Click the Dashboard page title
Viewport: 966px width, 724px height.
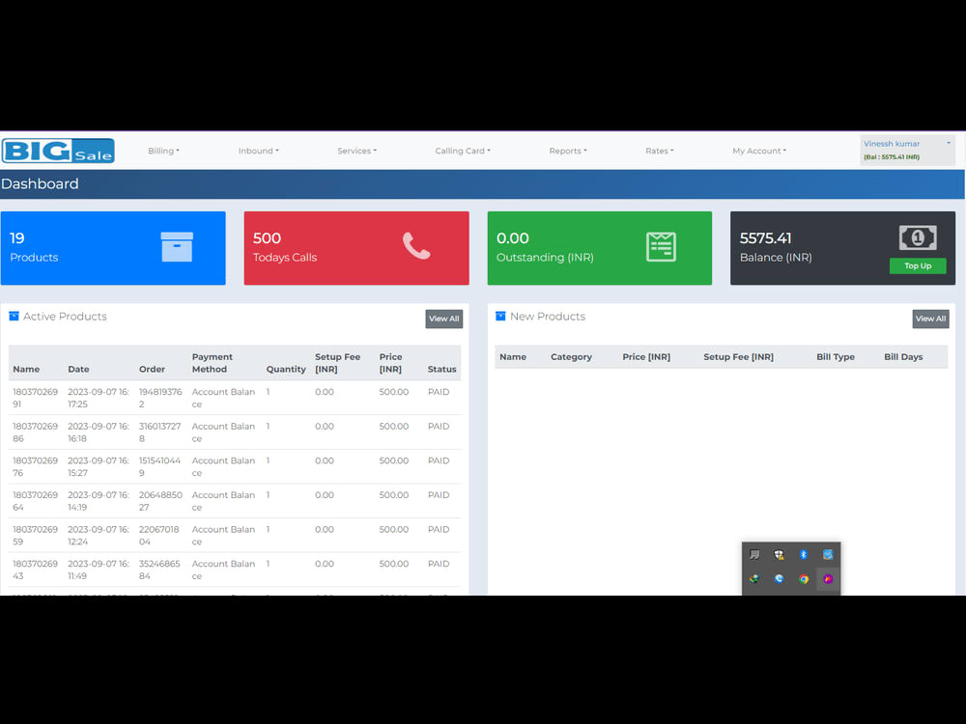[x=40, y=184]
